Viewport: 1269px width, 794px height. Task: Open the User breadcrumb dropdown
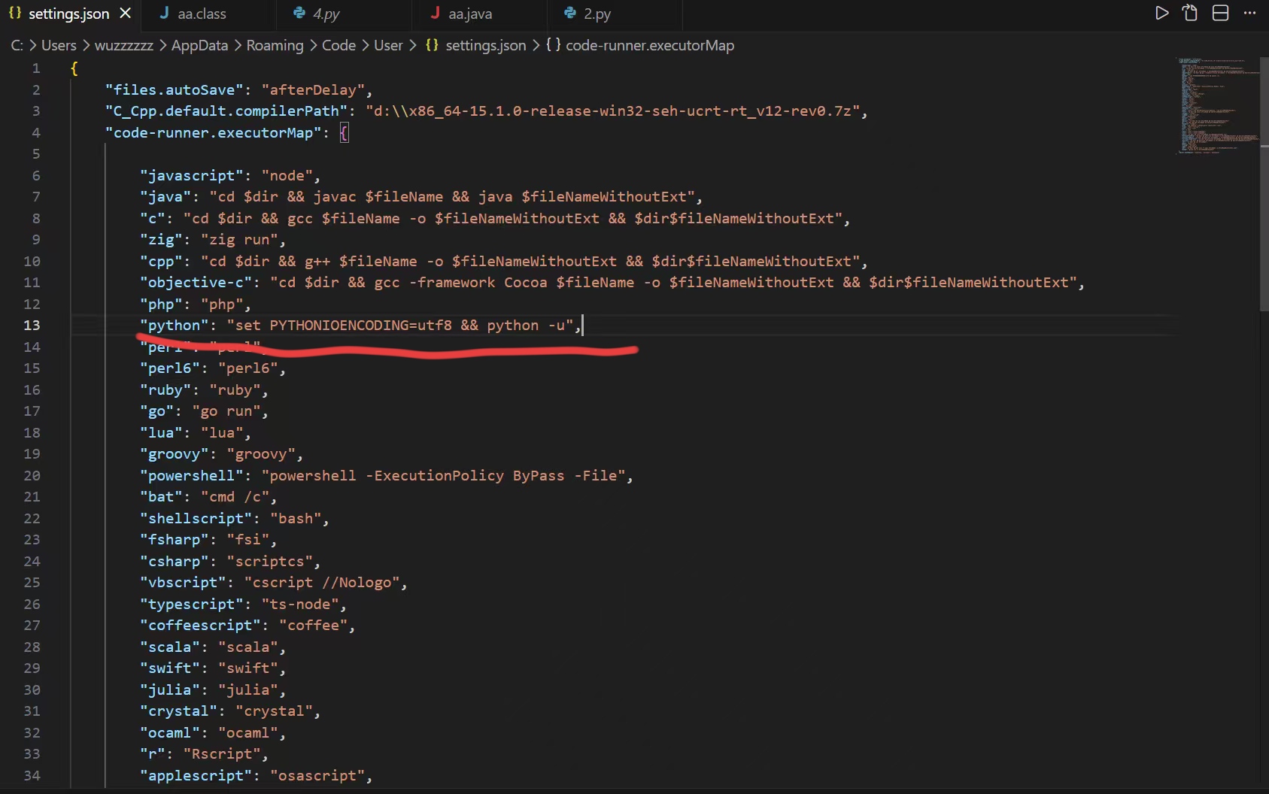point(388,45)
